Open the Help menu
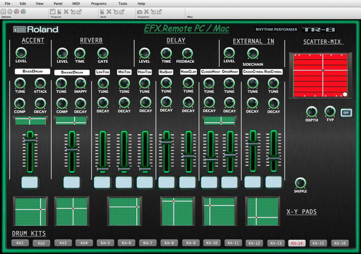Viewport: 361px width, 254px height. (141, 3)
